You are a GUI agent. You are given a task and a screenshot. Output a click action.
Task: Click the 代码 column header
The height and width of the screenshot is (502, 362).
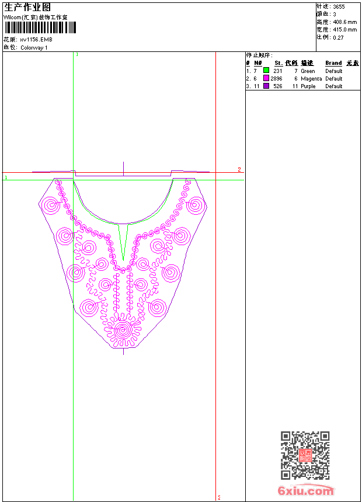tap(291, 63)
